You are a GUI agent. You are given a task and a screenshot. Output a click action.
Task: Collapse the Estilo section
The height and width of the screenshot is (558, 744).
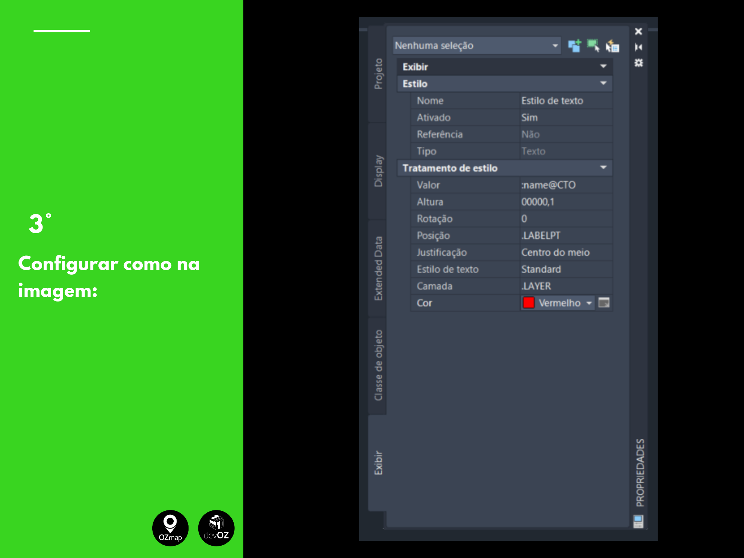tap(505, 84)
